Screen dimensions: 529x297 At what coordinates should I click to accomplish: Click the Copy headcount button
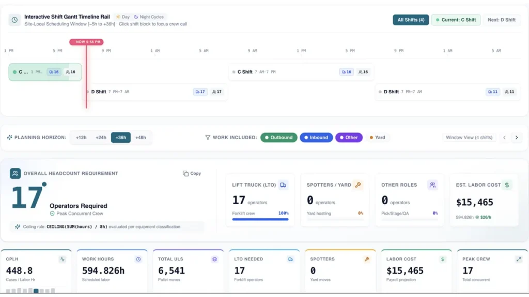tap(192, 173)
